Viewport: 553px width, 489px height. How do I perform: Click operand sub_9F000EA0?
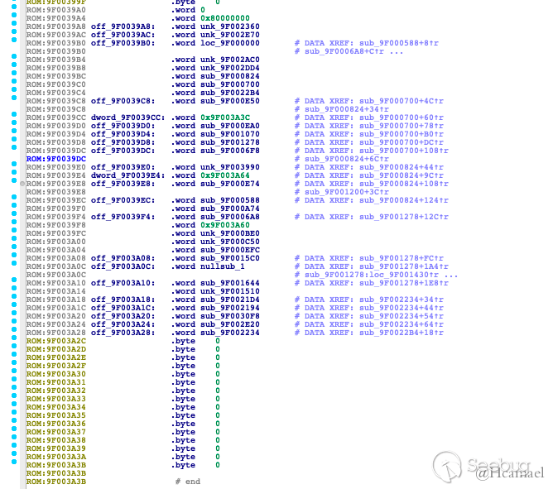pyautogui.click(x=230, y=126)
